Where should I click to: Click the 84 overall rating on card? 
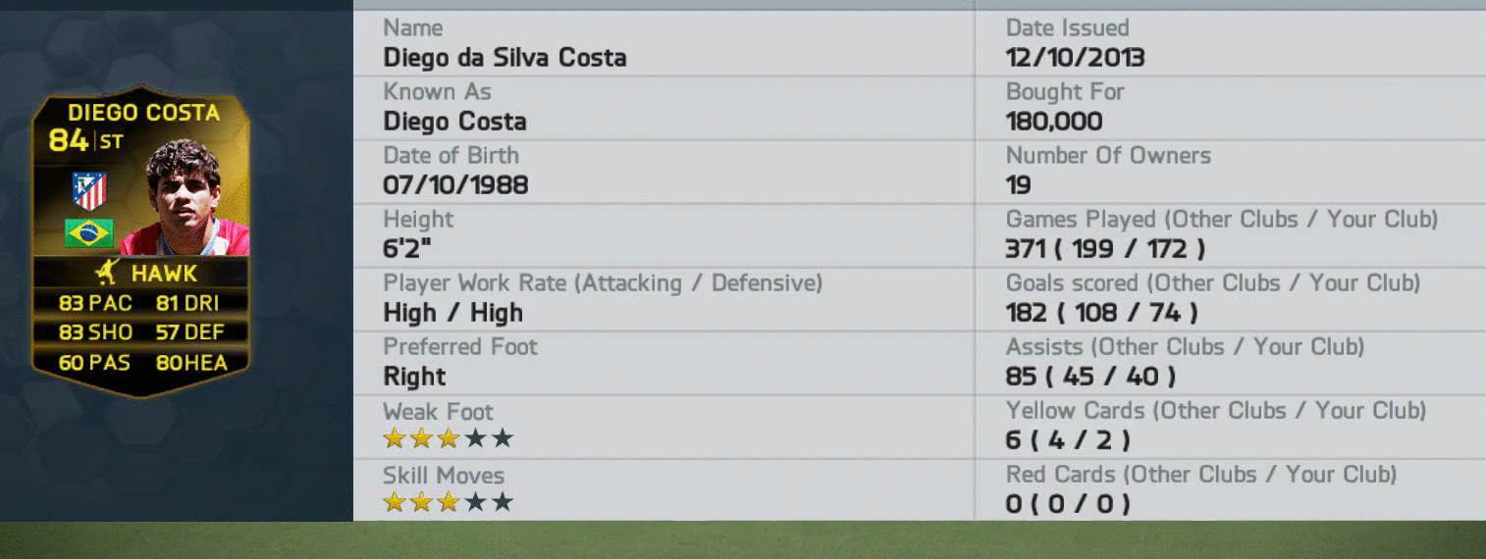click(69, 141)
